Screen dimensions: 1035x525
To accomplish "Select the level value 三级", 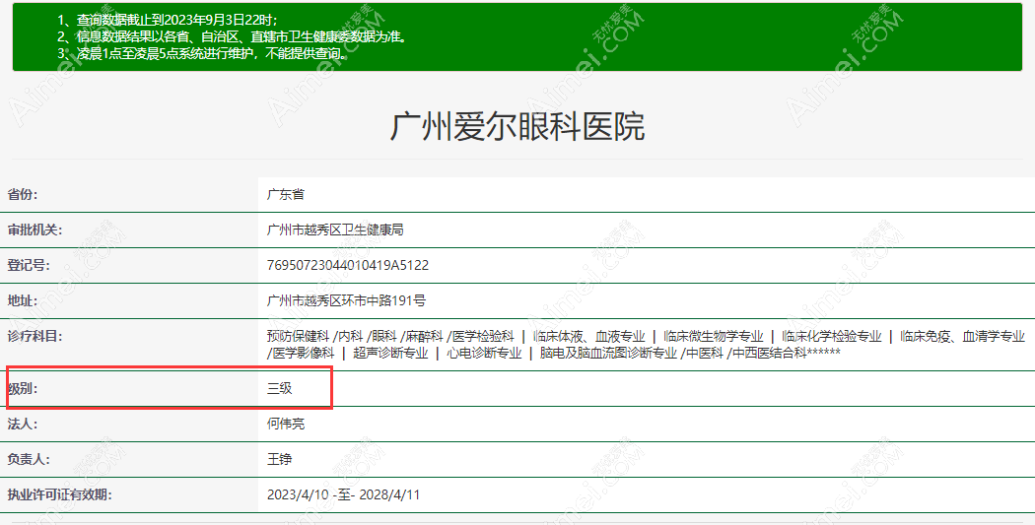I will [279, 389].
